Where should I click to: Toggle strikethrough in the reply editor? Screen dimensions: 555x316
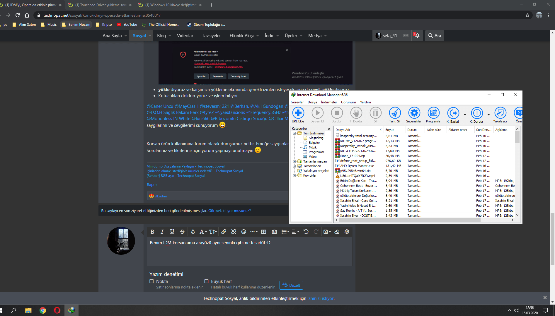pos(182,232)
